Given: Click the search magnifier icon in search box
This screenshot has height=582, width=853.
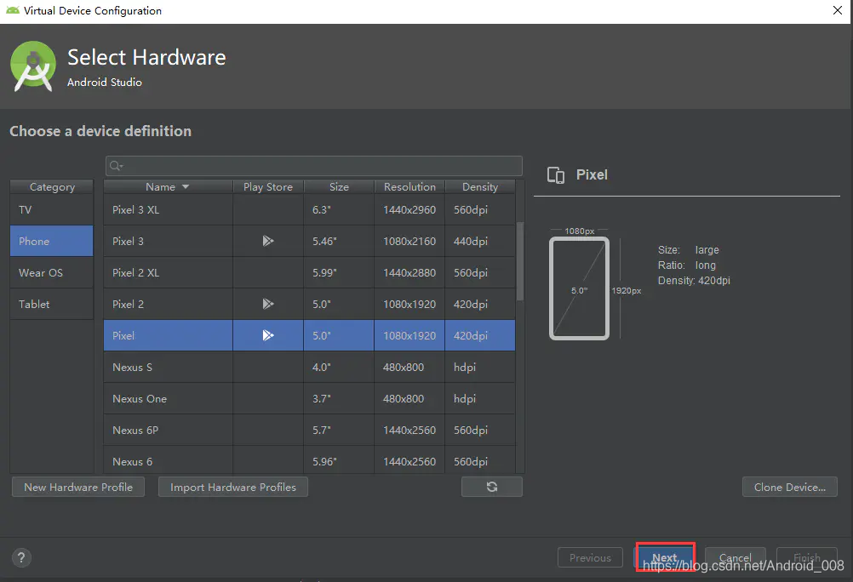Looking at the screenshot, I should (115, 166).
